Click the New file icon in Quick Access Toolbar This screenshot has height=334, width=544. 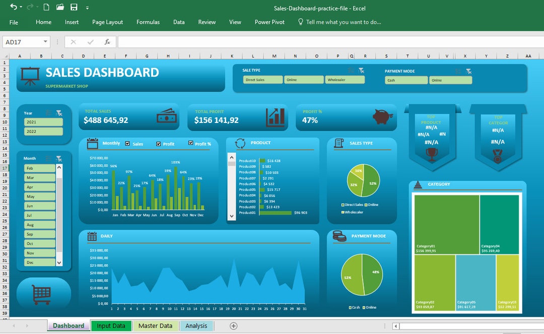46,7
